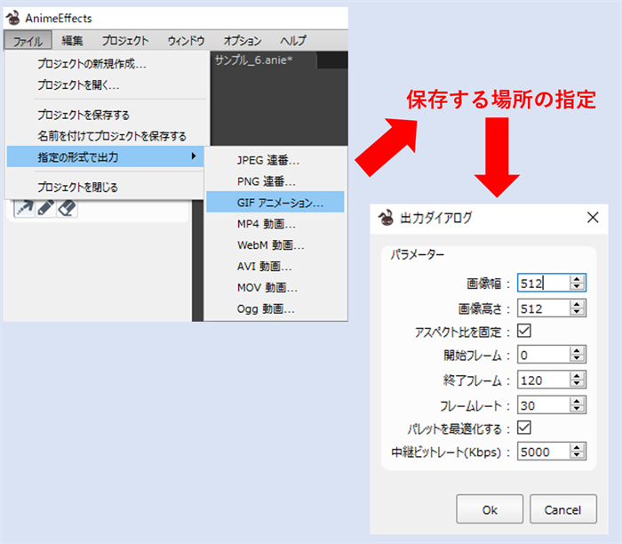The height and width of the screenshot is (544, 622).
Task: Click the 画像高さ input field
Action: click(544, 308)
